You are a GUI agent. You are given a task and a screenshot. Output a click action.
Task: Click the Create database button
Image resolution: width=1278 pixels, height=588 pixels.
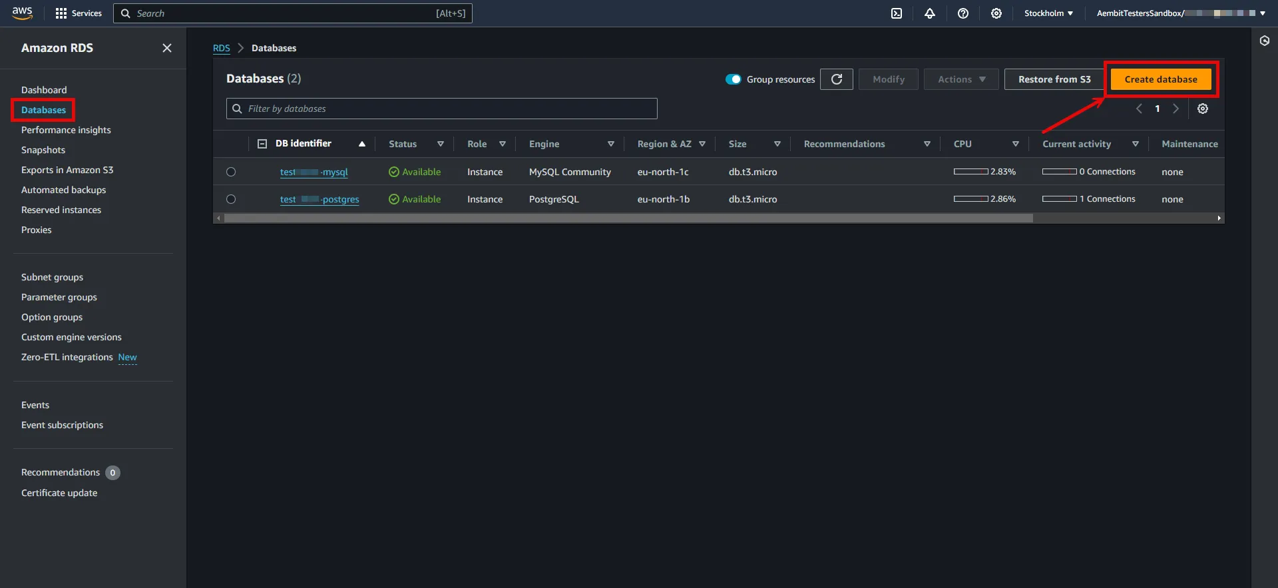(x=1161, y=79)
